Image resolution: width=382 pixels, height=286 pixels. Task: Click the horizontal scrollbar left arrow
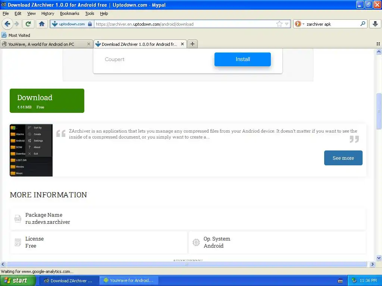click(x=3, y=264)
